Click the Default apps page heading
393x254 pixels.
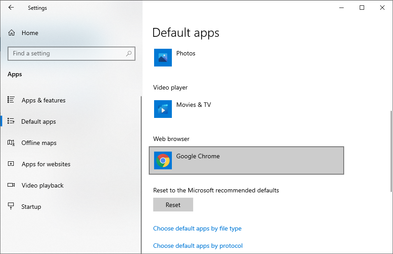point(186,33)
